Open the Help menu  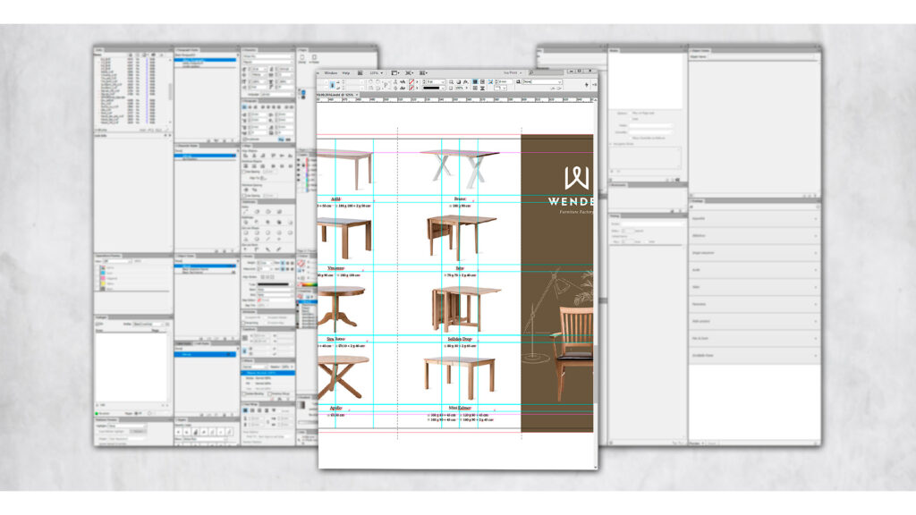346,73
